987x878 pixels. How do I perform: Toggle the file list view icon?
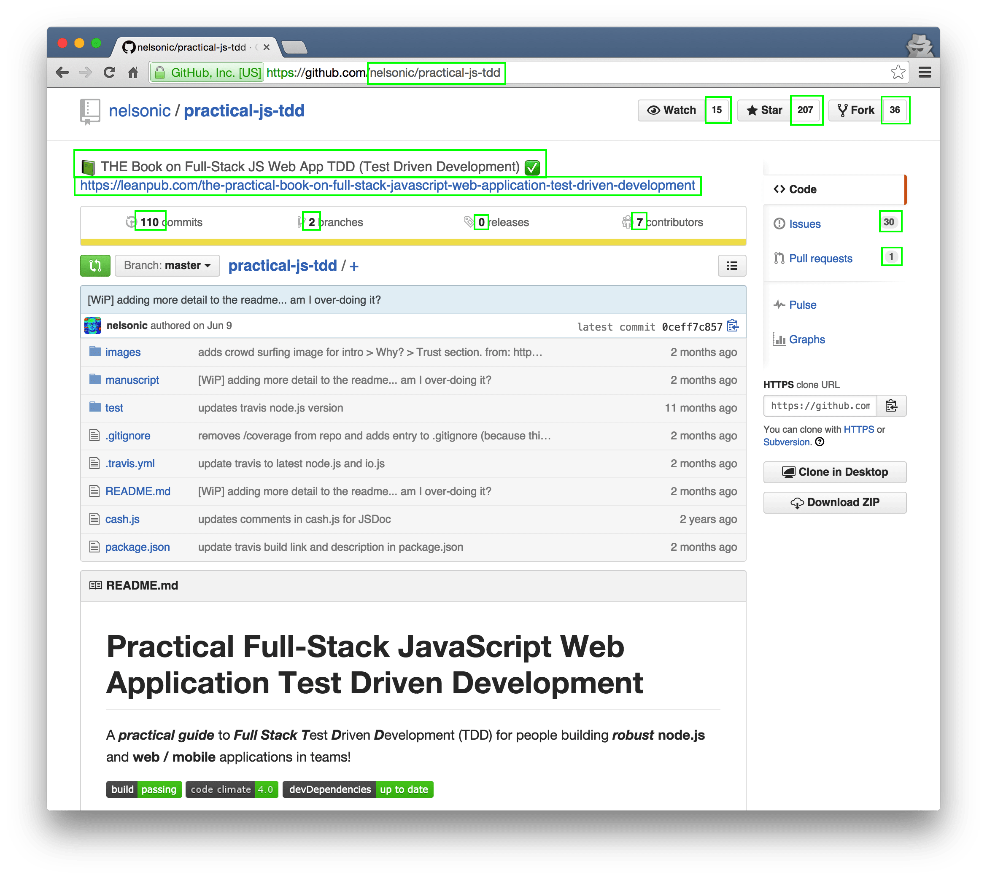(731, 266)
